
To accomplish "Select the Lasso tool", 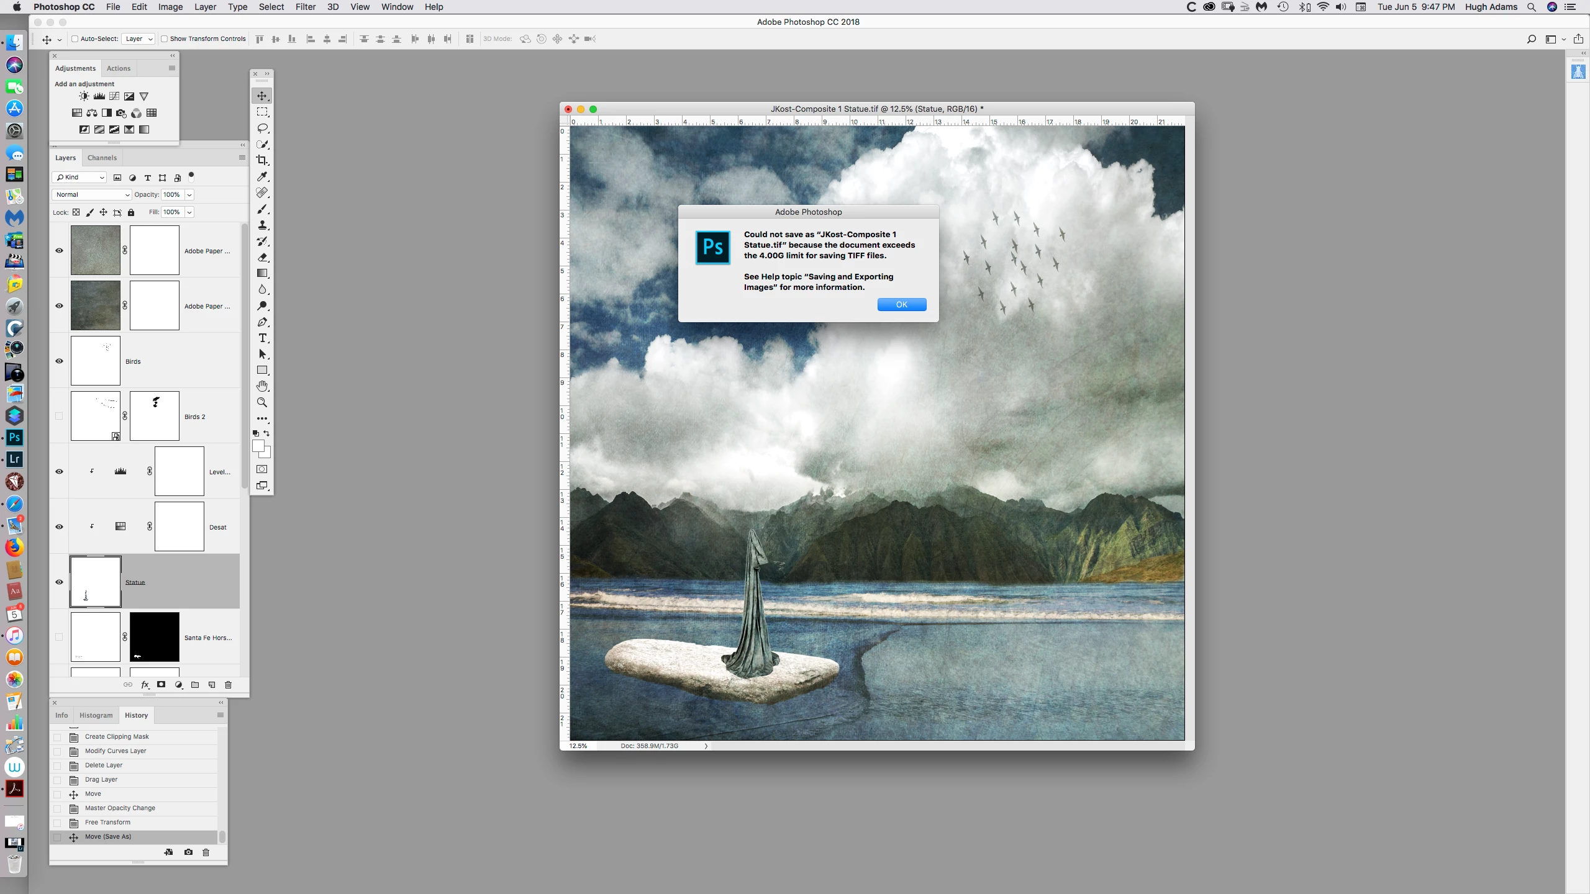I will click(262, 128).
